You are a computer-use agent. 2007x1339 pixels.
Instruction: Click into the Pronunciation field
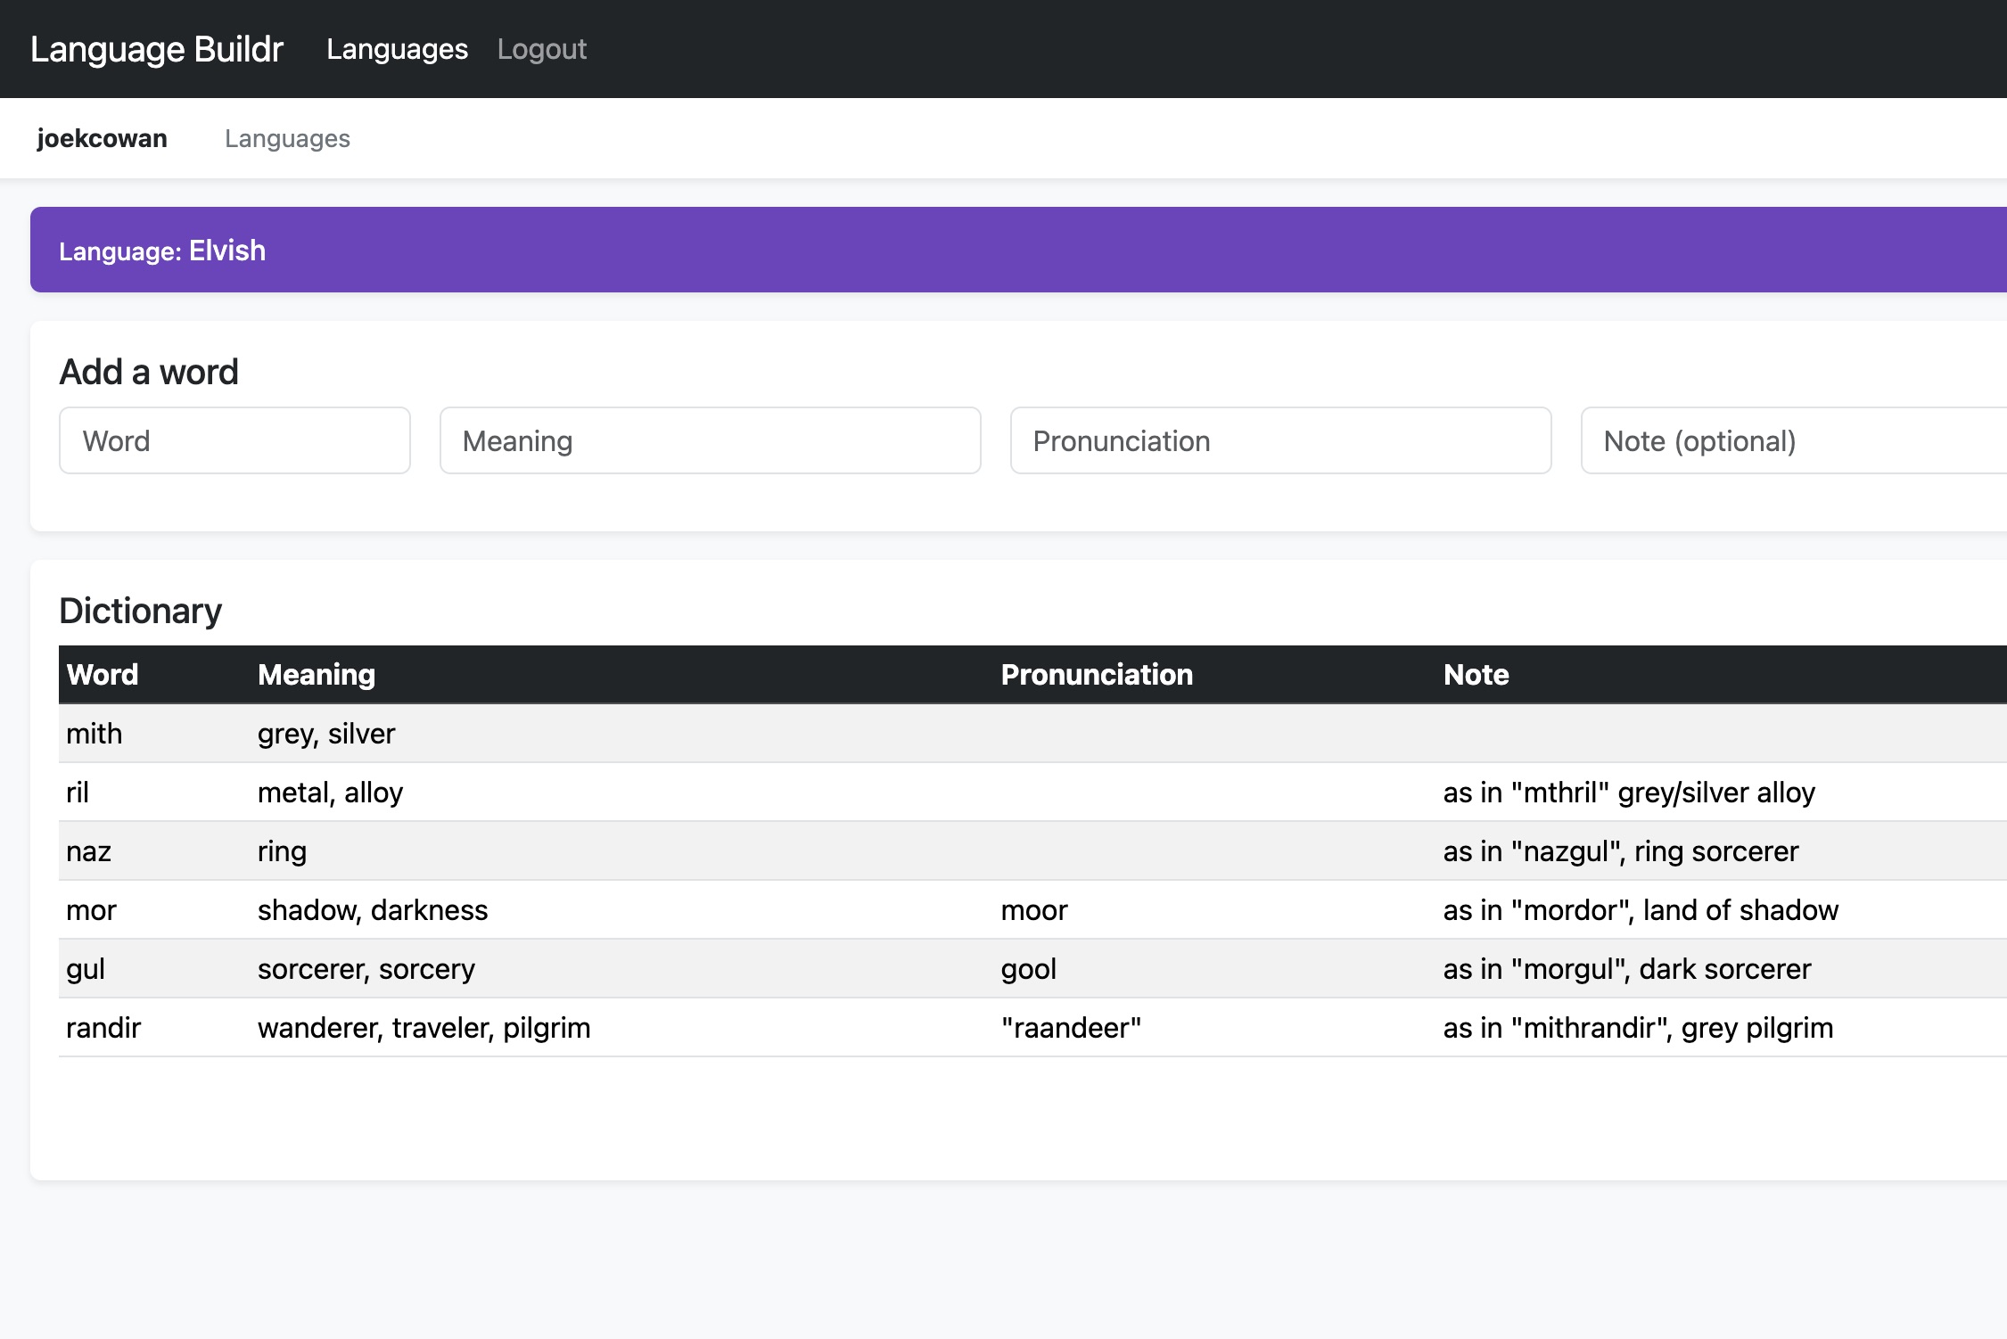[x=1280, y=440]
